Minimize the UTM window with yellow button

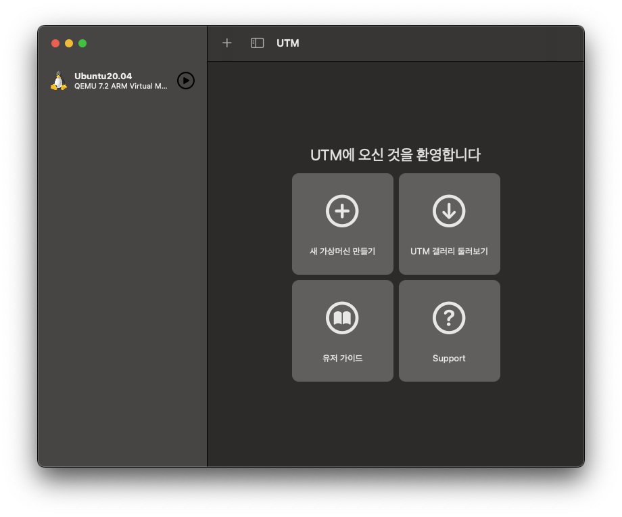[x=69, y=43]
